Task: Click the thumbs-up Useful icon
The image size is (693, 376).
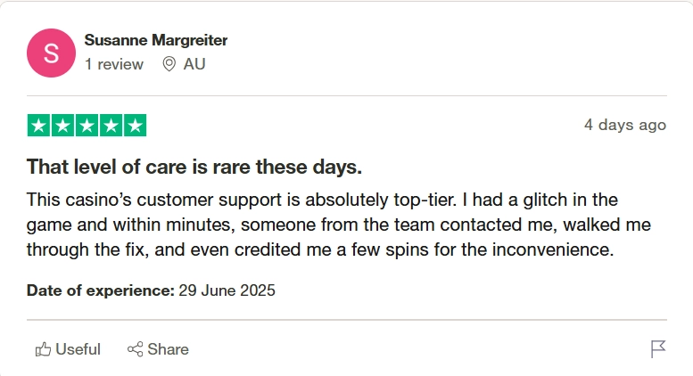Action: [43, 349]
